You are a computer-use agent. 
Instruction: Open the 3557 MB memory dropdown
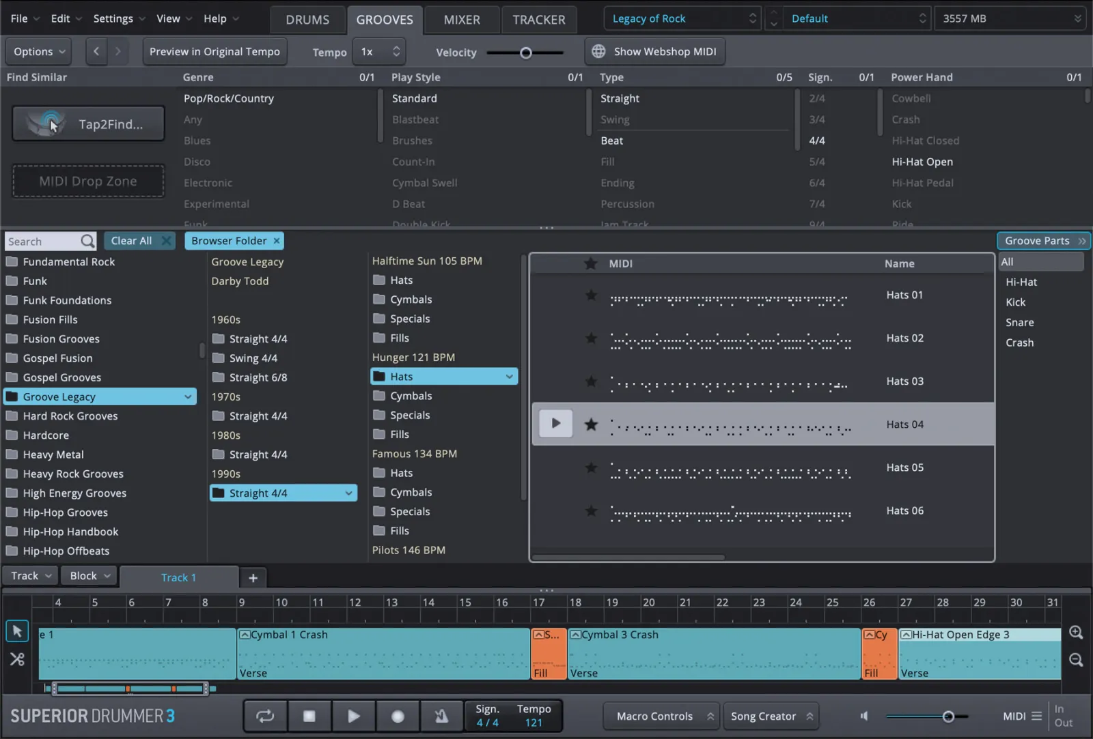tap(1010, 18)
